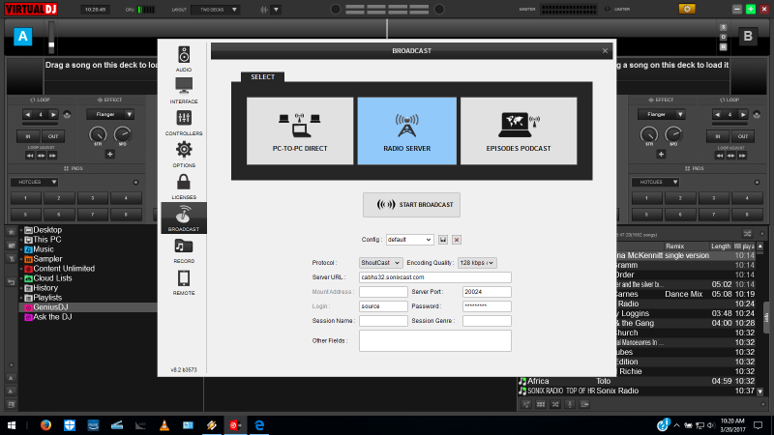
Task: Click left deck loop IN button
Action: pyautogui.click(x=28, y=136)
